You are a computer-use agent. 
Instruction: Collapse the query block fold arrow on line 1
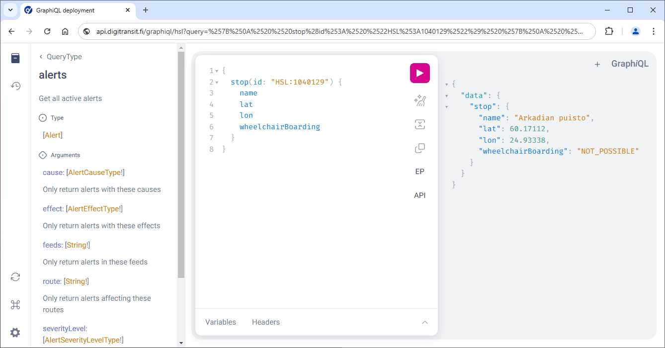[x=217, y=71]
